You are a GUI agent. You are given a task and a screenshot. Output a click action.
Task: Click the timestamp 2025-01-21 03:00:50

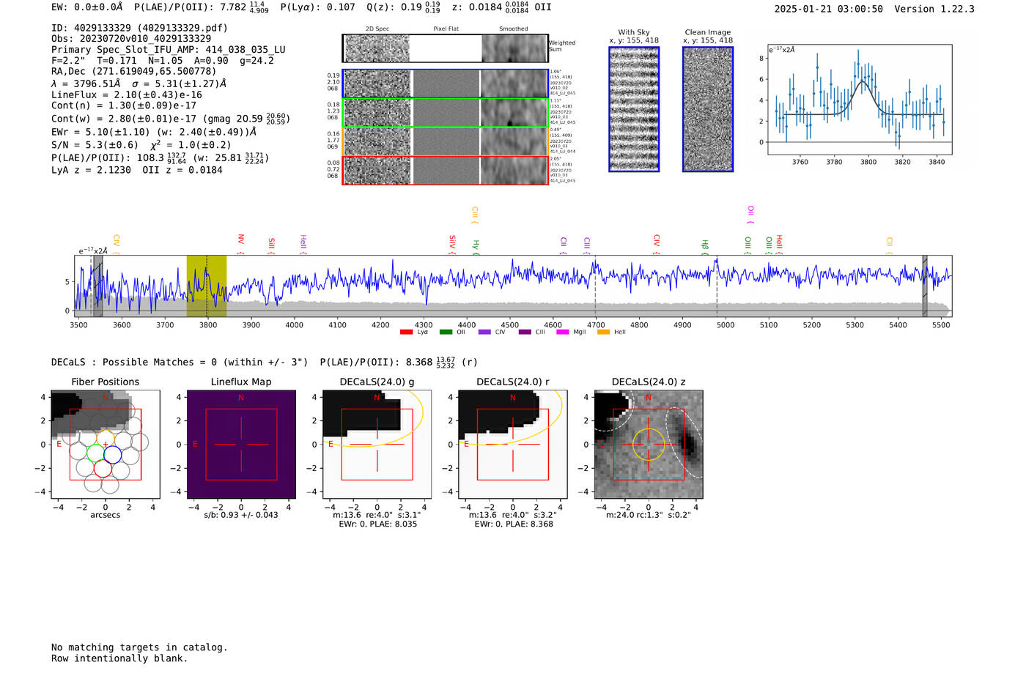click(829, 9)
